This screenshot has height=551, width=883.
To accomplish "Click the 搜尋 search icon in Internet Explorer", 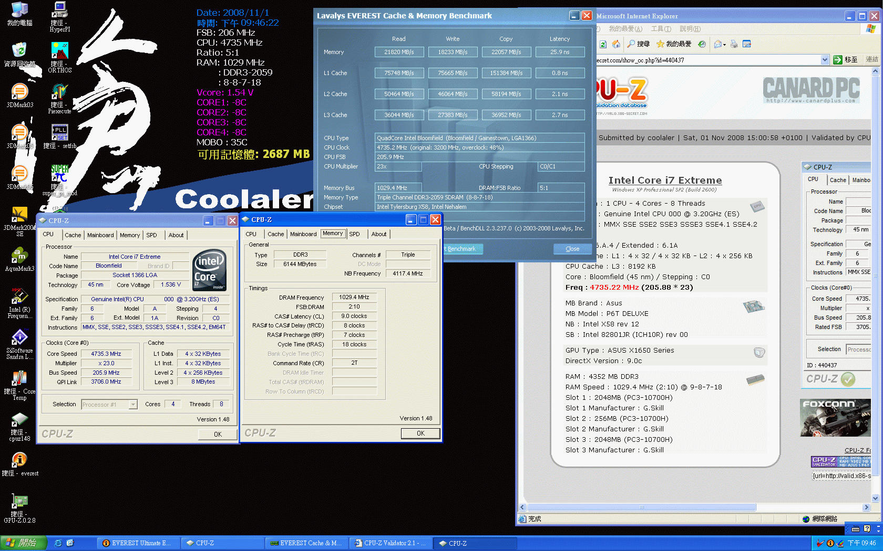I will tap(638, 44).
